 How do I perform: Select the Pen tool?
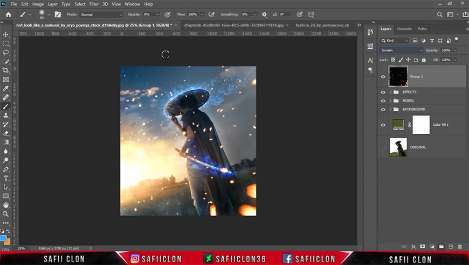pyautogui.click(x=6, y=169)
